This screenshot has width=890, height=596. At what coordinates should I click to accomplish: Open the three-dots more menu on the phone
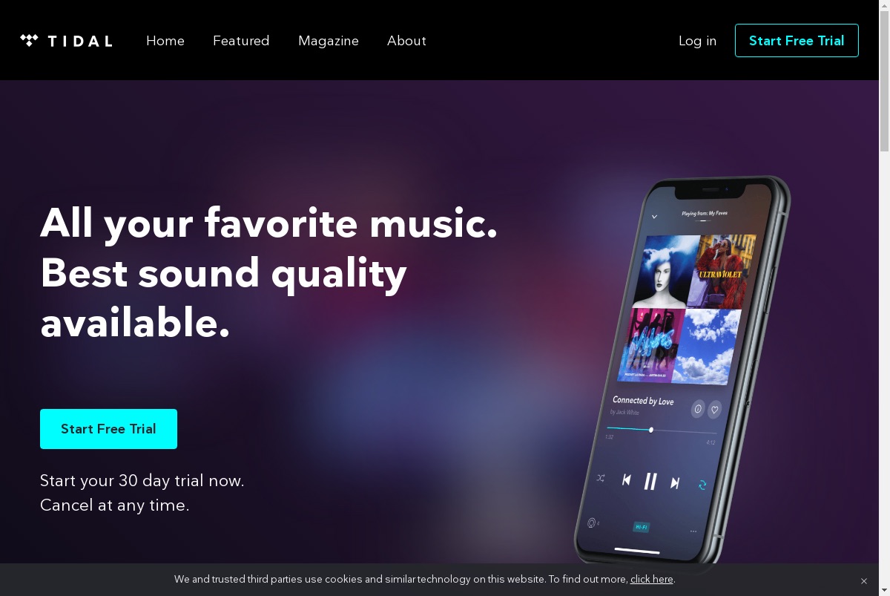[693, 531]
